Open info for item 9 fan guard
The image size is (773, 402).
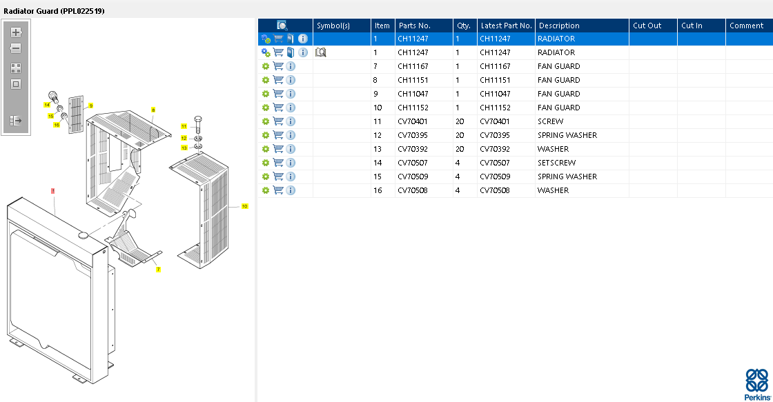pos(291,94)
